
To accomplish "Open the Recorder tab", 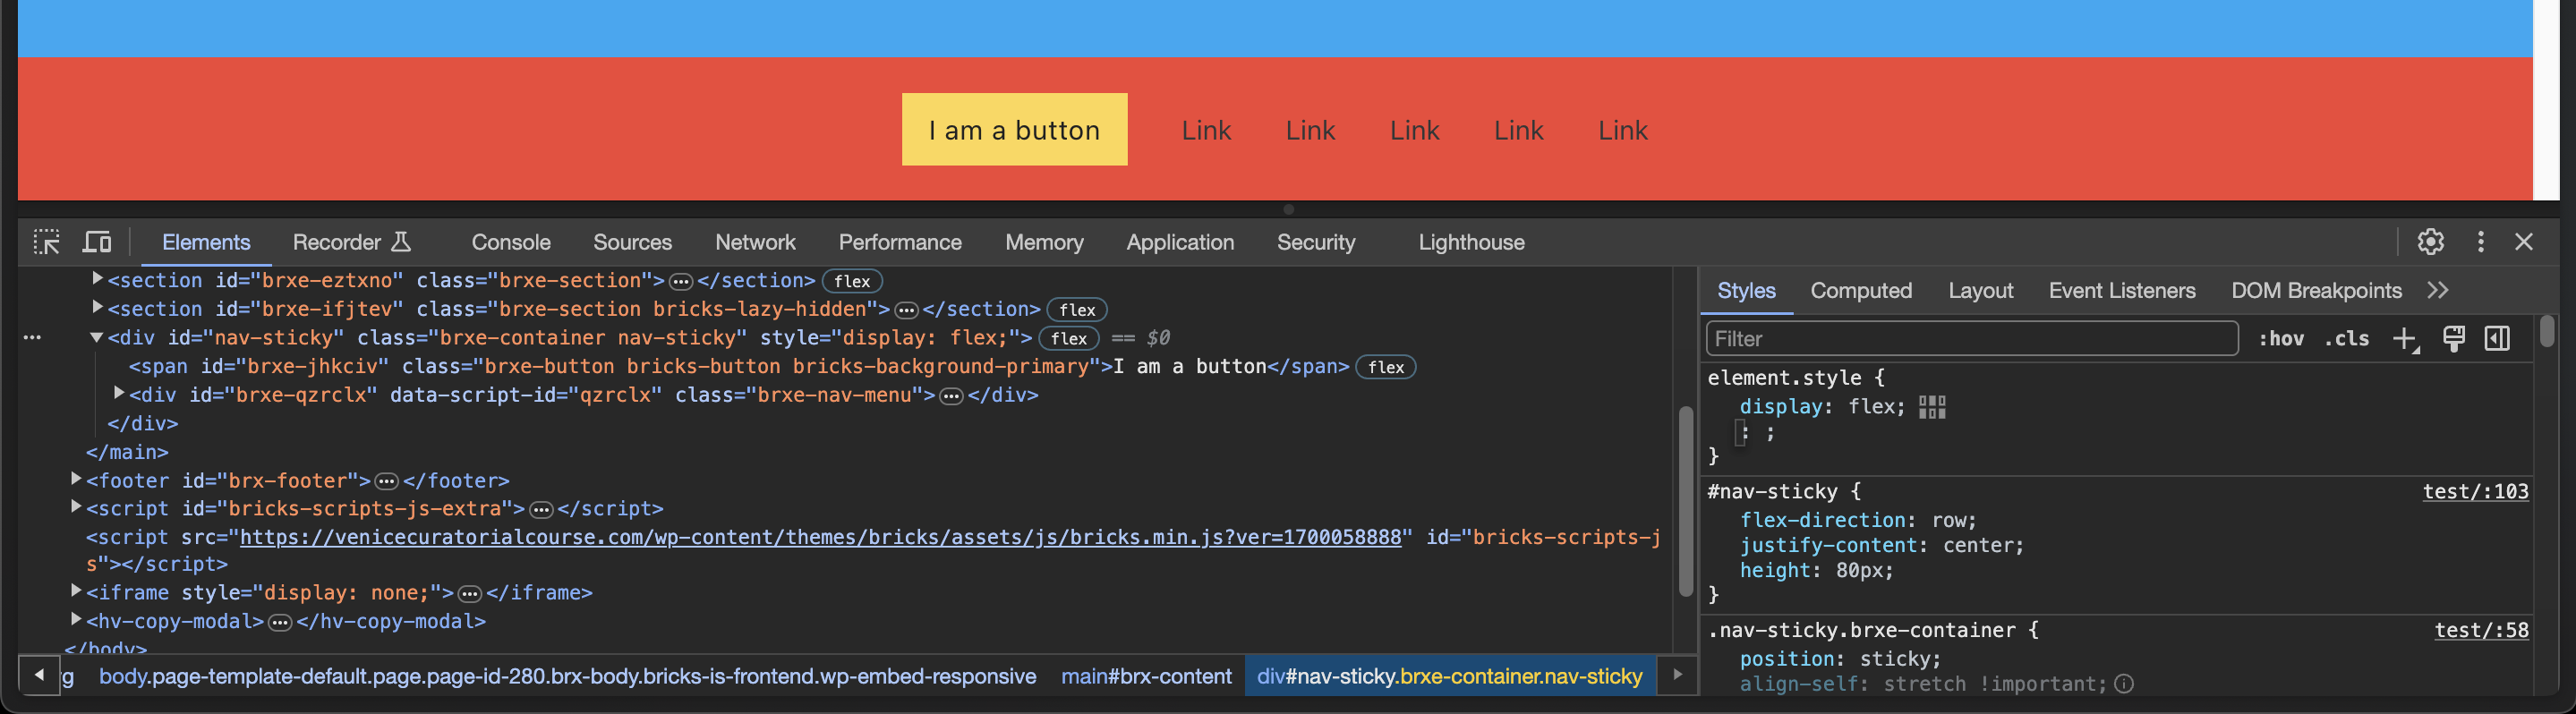I will click(x=351, y=242).
